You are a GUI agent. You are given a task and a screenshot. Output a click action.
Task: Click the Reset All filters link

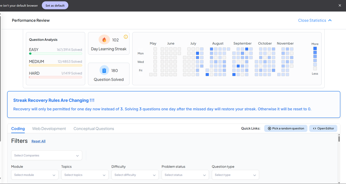coord(38,141)
